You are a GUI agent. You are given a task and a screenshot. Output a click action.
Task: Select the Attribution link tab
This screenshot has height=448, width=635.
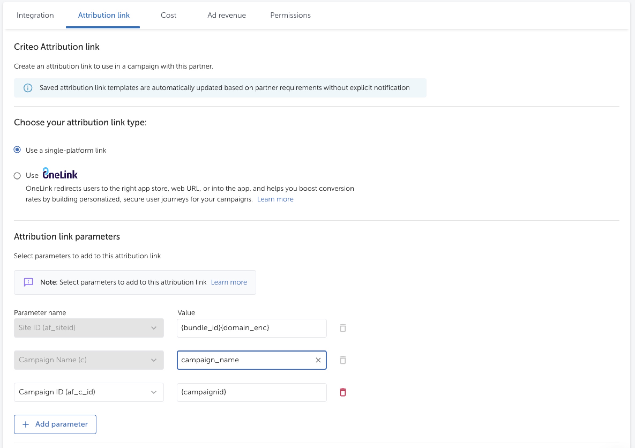tap(104, 15)
